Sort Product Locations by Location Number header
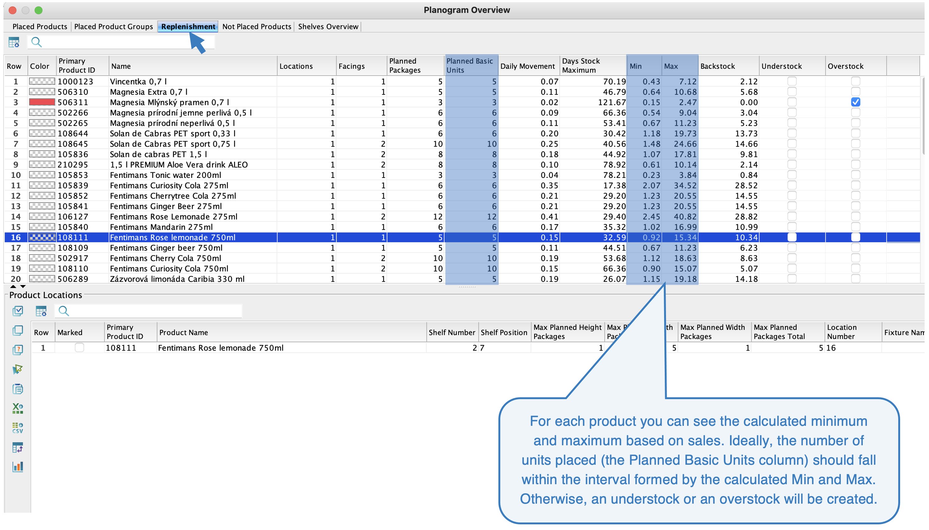This screenshot has height=530, width=929. tap(853, 332)
